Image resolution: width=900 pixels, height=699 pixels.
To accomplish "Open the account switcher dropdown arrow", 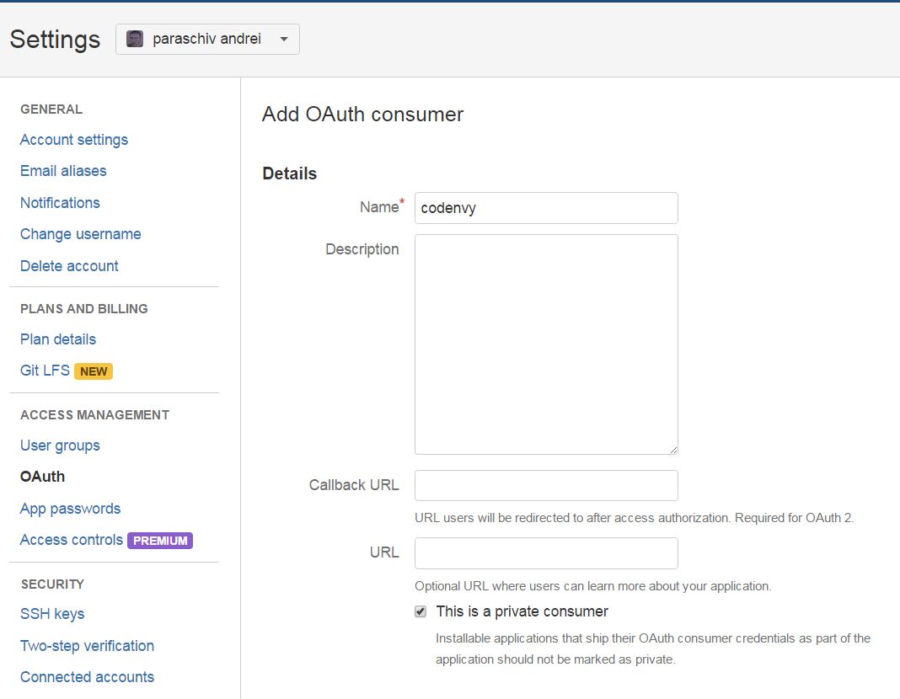I will point(284,39).
